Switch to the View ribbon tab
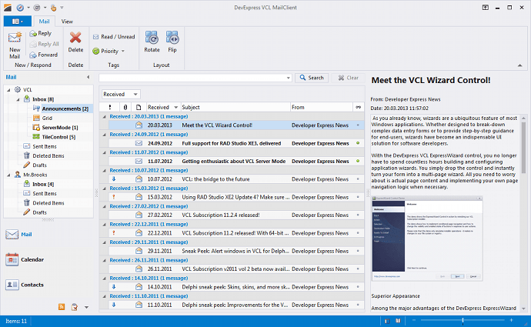Viewport: 531px width, 327px height. coord(67,22)
